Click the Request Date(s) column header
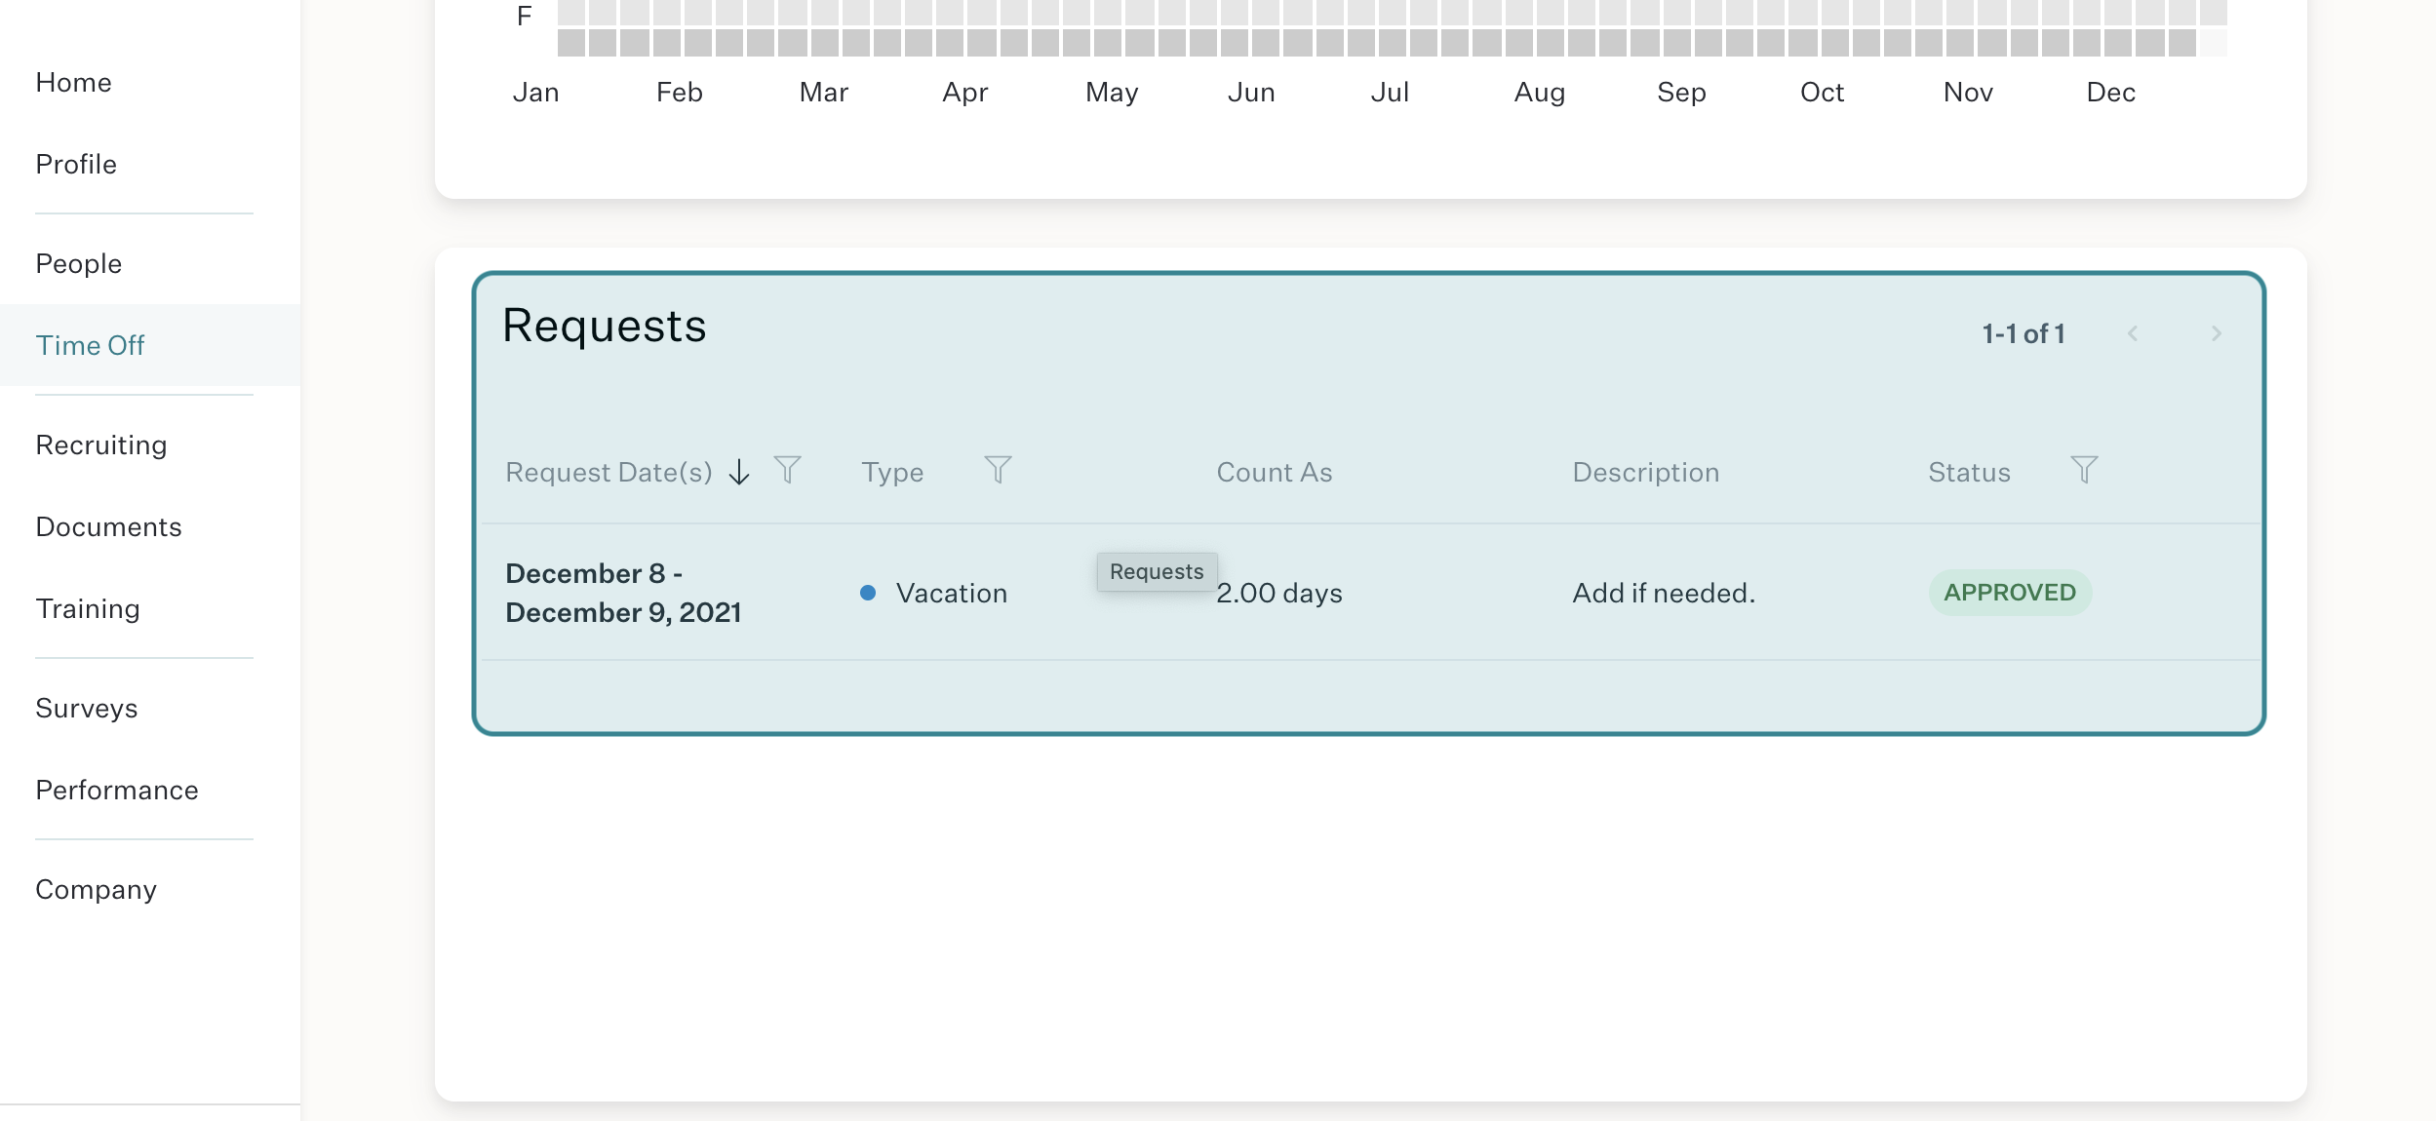The height and width of the screenshot is (1121, 2436). click(609, 473)
